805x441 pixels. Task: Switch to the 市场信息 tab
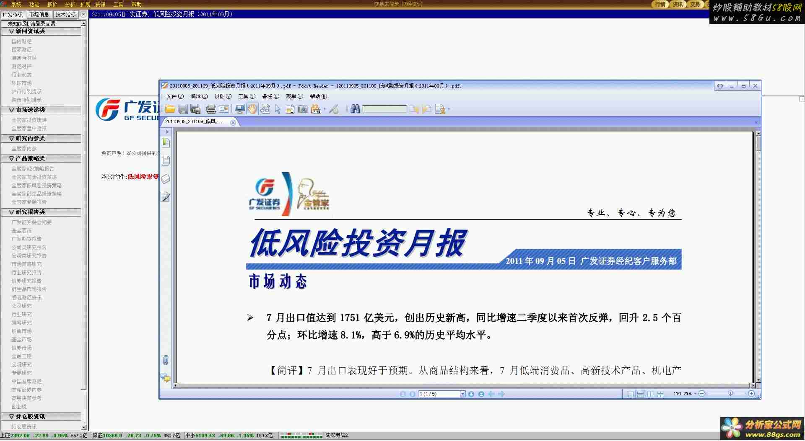click(x=39, y=15)
